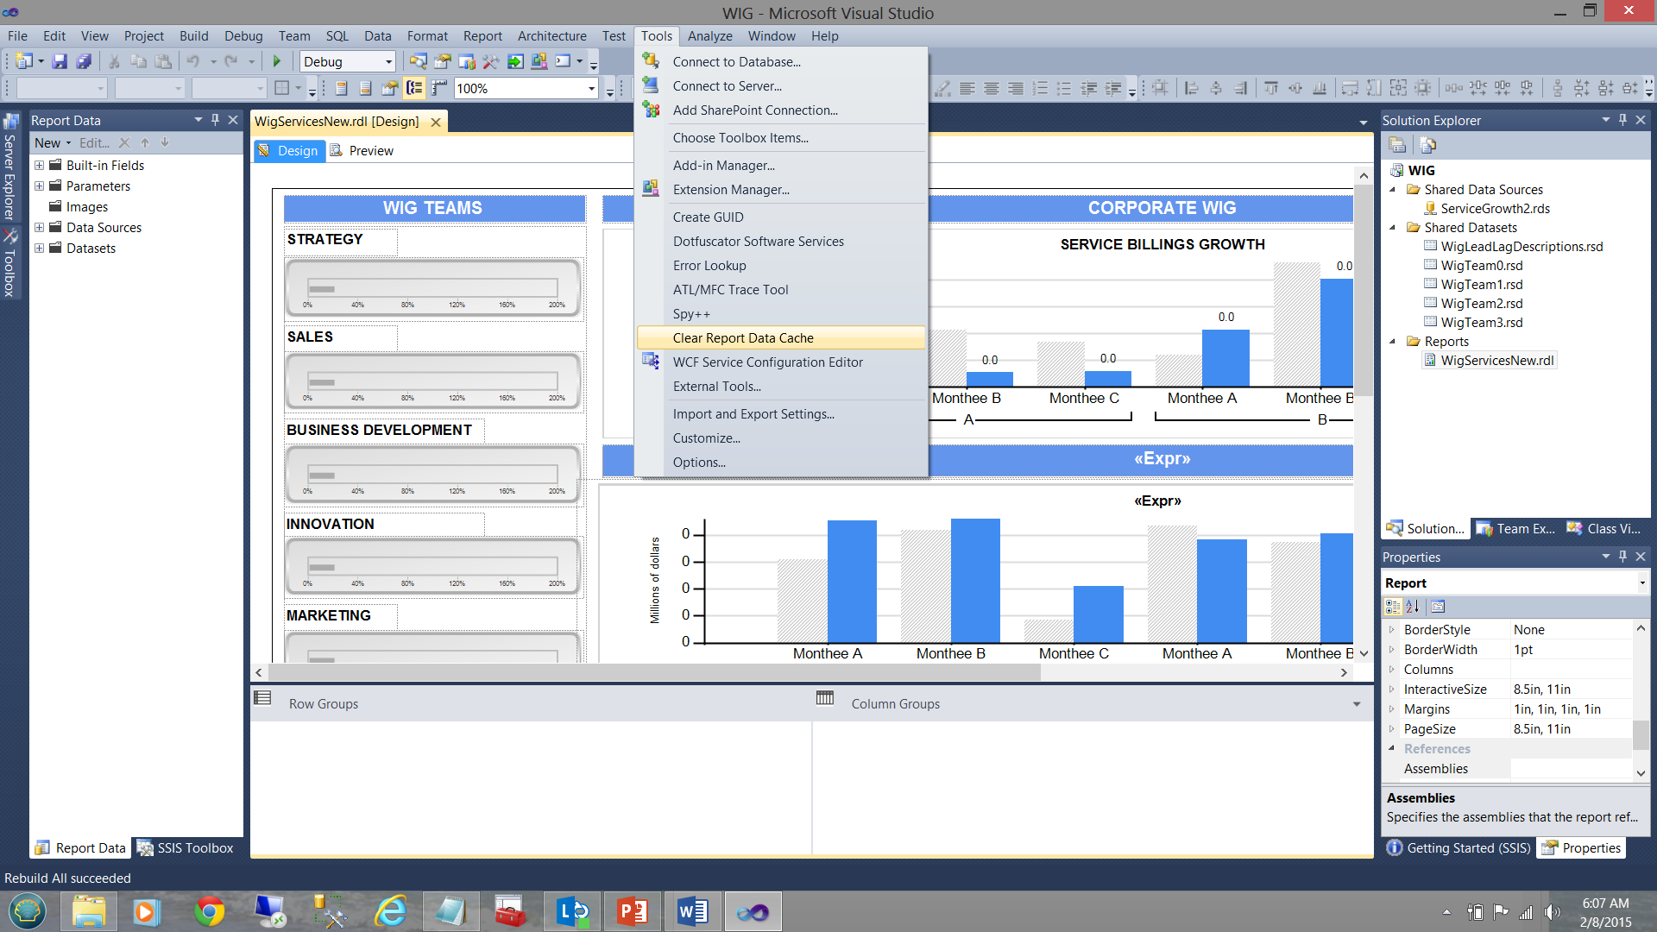This screenshot has height=932, width=1657.
Task: Click the Save icon in the toolbar
Action: pos(60,61)
